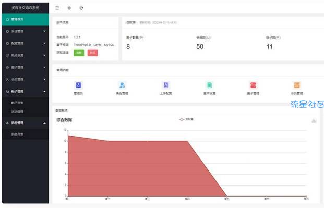
Task: Expand the 系统管理 dropdown arrow
Action: click(x=44, y=31)
